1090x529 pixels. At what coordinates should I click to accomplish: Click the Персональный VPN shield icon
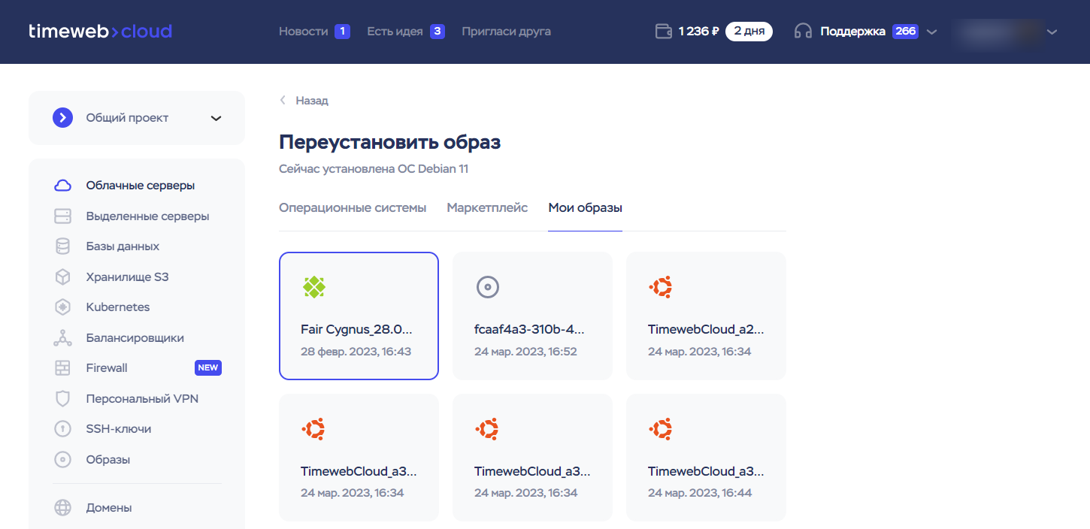coord(62,399)
